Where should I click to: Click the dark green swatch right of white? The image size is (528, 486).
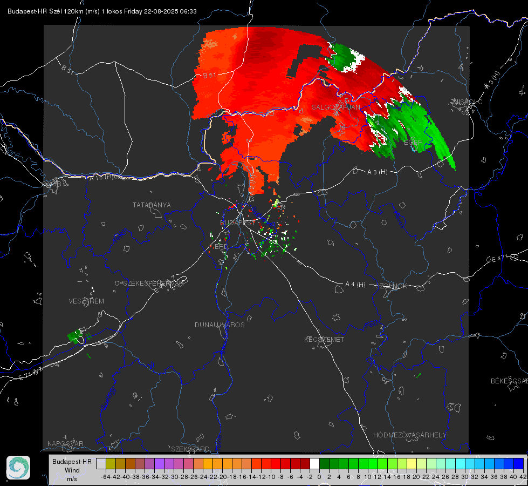pos(324,463)
